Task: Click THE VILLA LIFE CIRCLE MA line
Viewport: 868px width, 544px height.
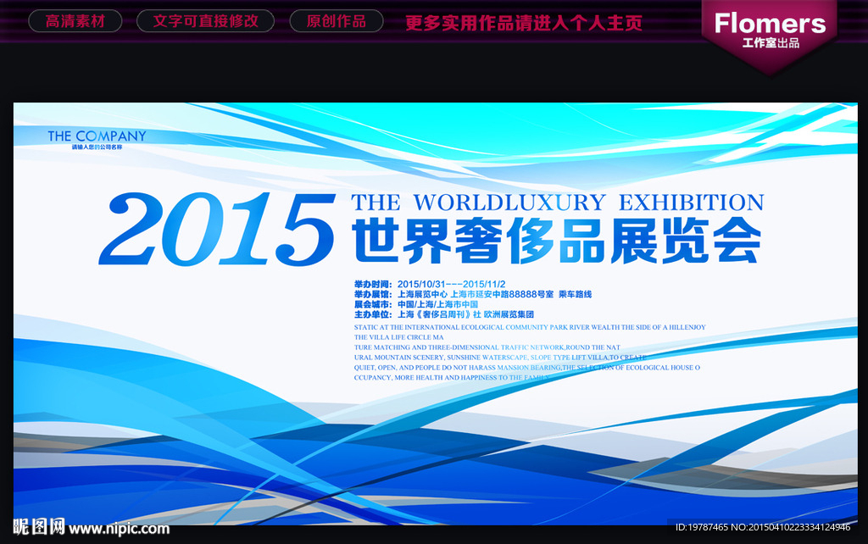Action: point(398,337)
